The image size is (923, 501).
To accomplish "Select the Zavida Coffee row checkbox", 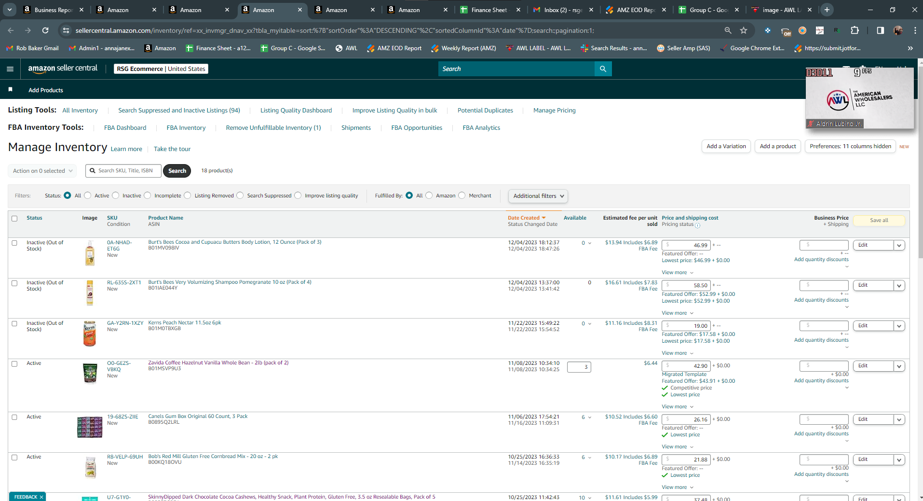I will pyautogui.click(x=14, y=364).
